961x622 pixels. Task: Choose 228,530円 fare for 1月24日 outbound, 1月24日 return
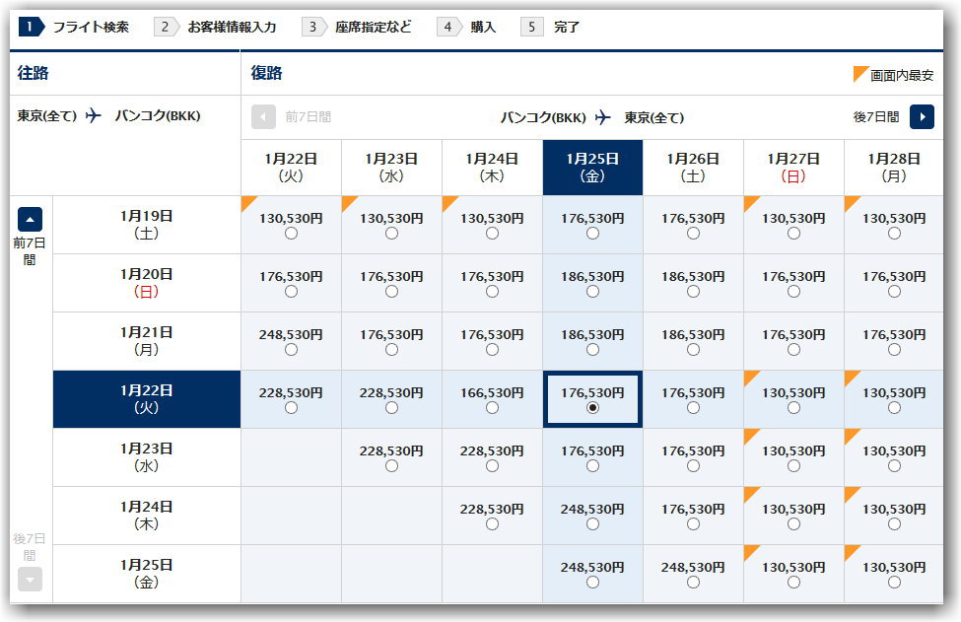click(x=492, y=524)
